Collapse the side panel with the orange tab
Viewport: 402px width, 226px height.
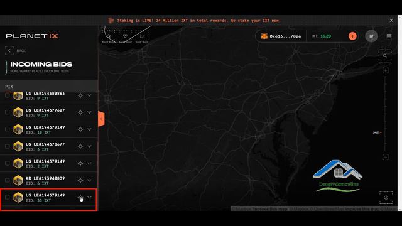[101, 119]
